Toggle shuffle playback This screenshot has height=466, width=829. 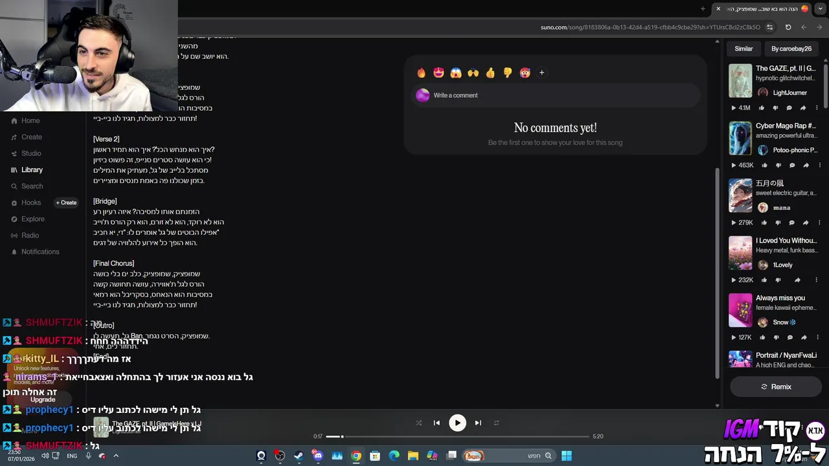[418, 423]
